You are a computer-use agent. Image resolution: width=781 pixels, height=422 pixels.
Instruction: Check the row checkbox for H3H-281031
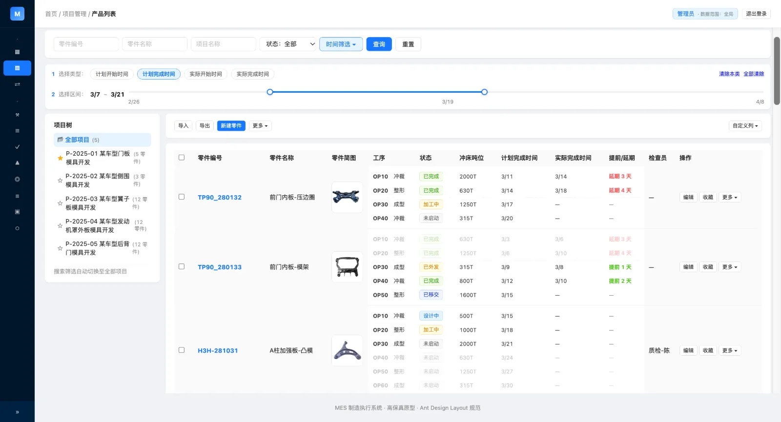tap(182, 350)
